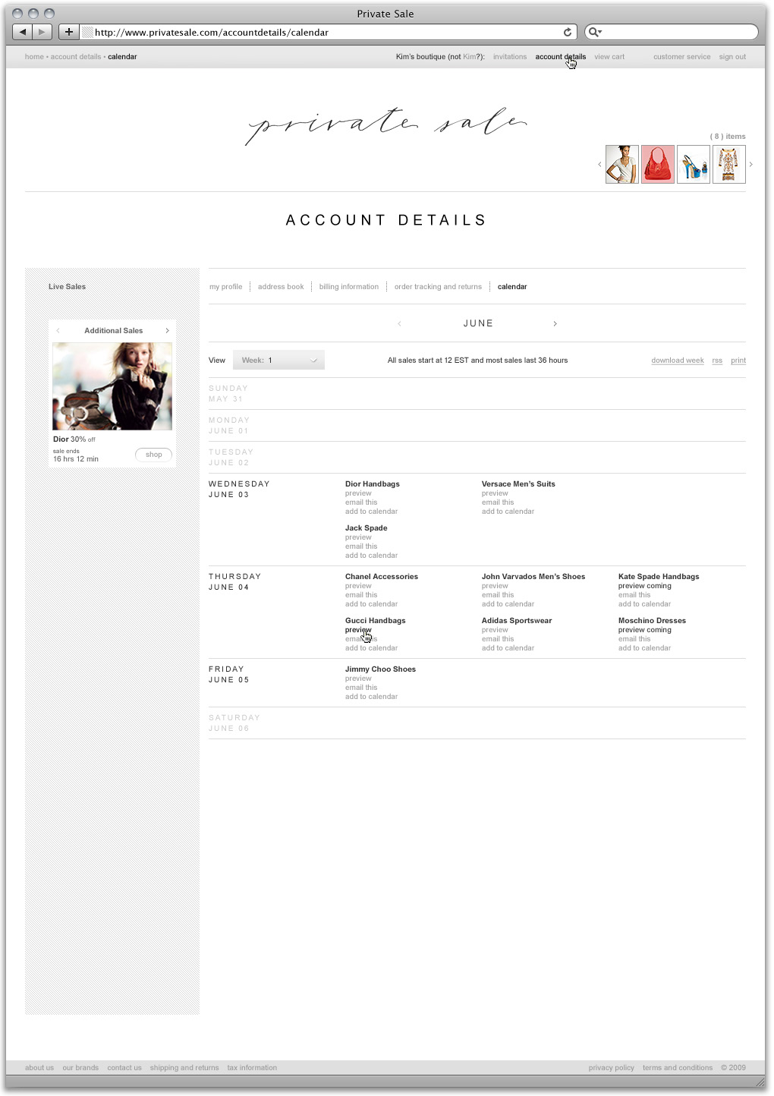Open customer service in the top navigation
Image resolution: width=774 pixels, height=1096 pixels.
pos(682,57)
